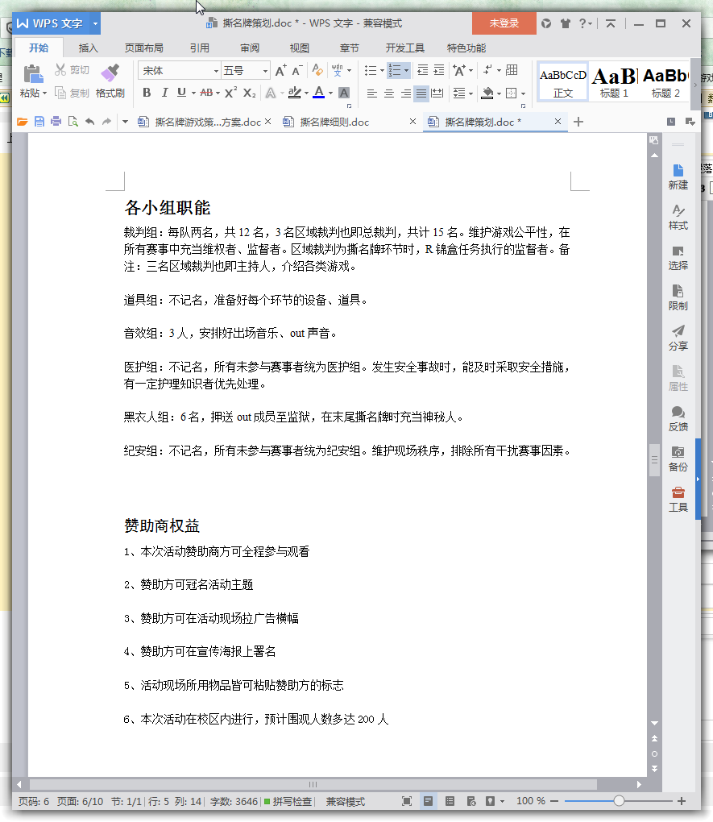
Task: Clear formatting with the eraser icon
Action: 317,70
